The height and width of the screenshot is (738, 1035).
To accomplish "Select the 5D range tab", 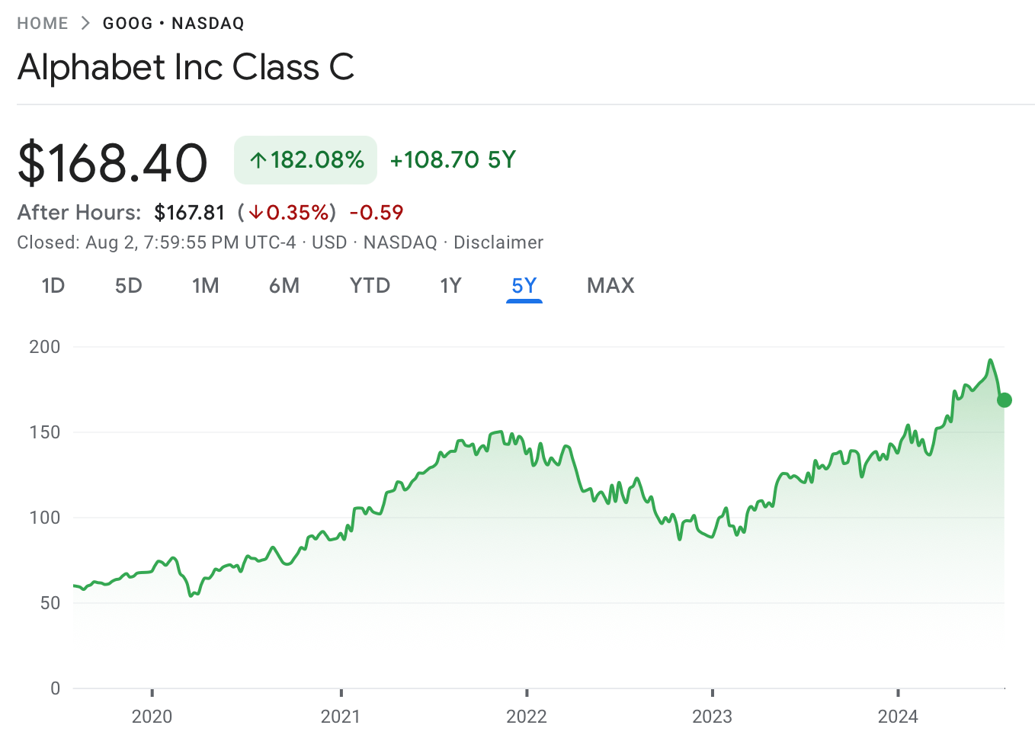I will click(129, 286).
